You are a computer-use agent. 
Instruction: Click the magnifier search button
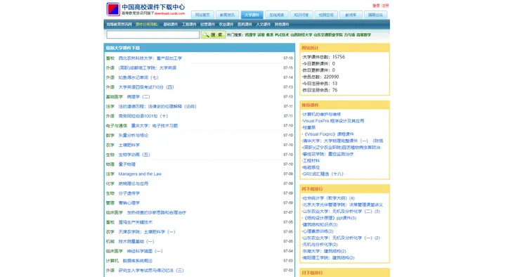214,34
